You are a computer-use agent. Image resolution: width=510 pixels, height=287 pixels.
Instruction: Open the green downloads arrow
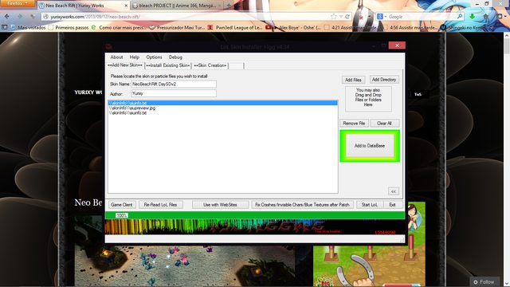473,16
